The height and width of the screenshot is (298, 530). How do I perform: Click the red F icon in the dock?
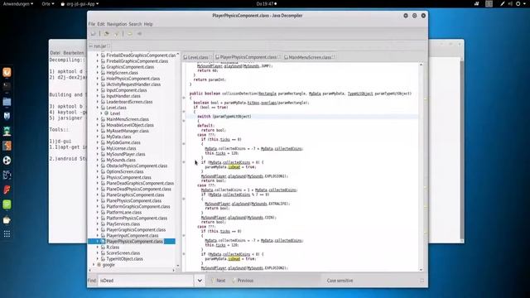7,190
